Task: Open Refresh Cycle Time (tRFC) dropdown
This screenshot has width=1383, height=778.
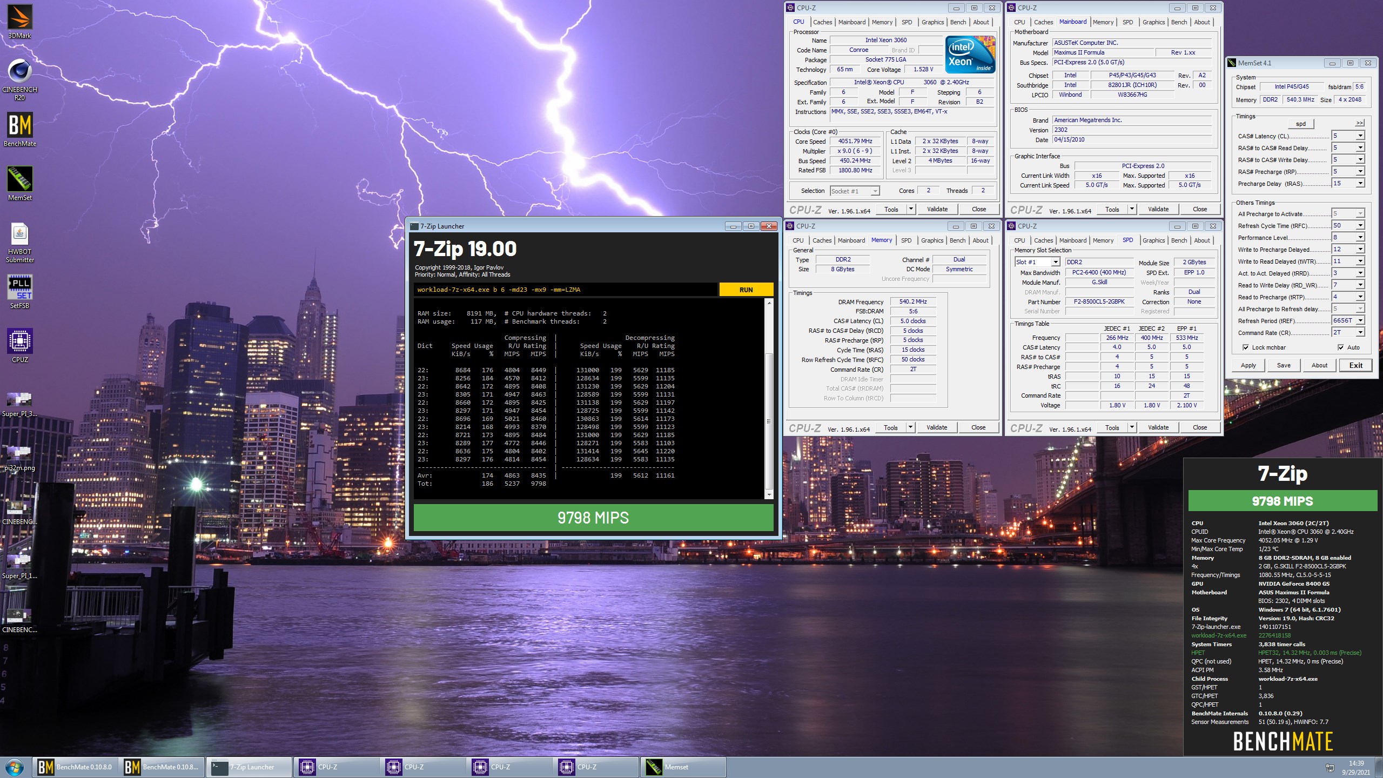Action: (1360, 225)
